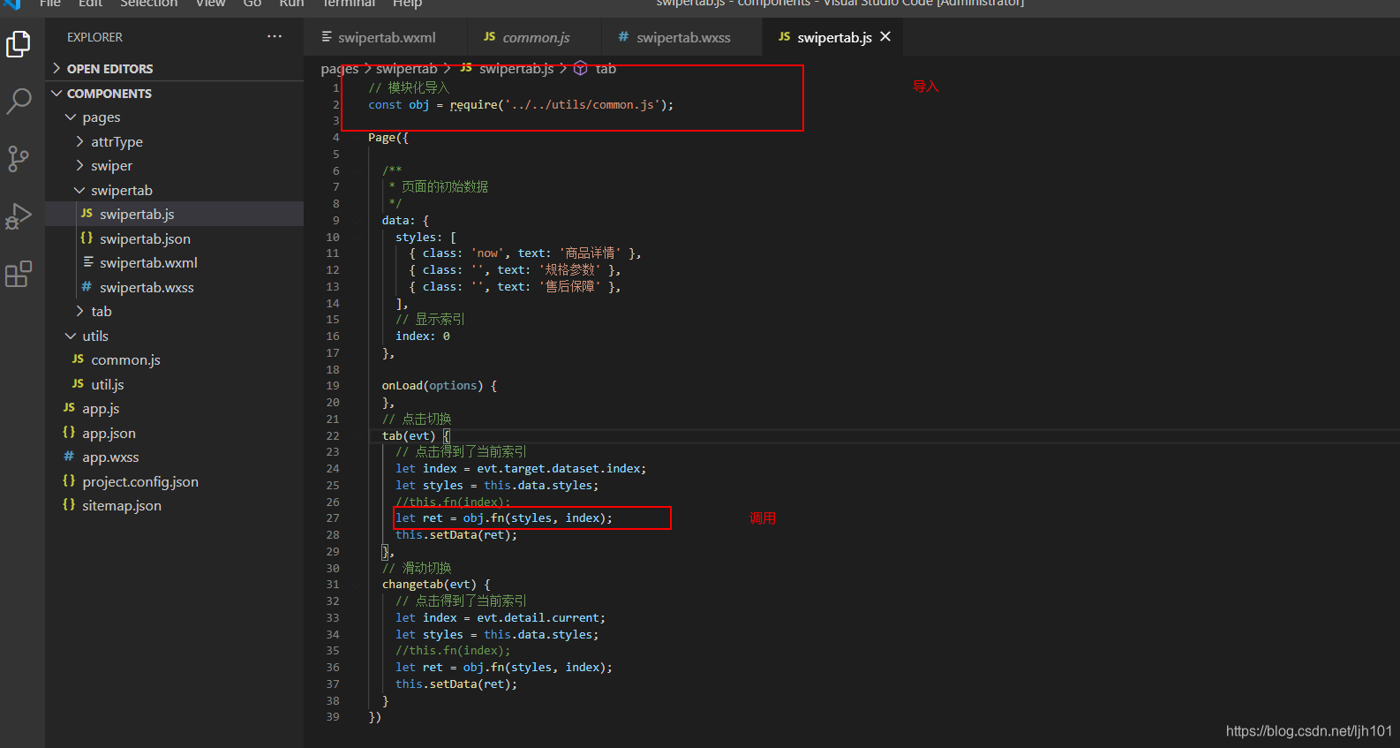Open common.js in the utils folder
Screen dimensions: 1400x748
(174, 360)
